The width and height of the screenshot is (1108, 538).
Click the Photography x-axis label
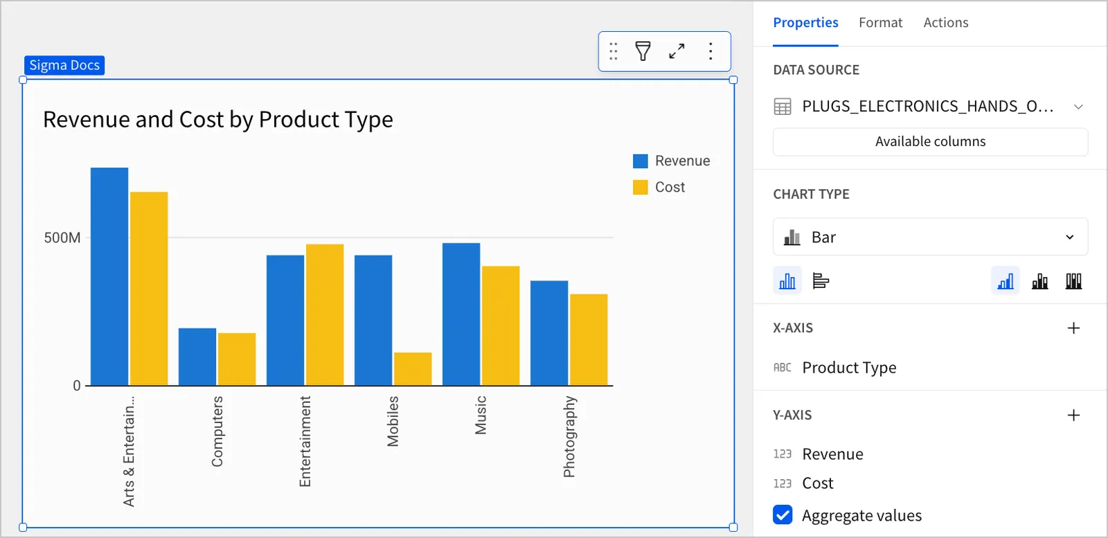pyautogui.click(x=569, y=437)
